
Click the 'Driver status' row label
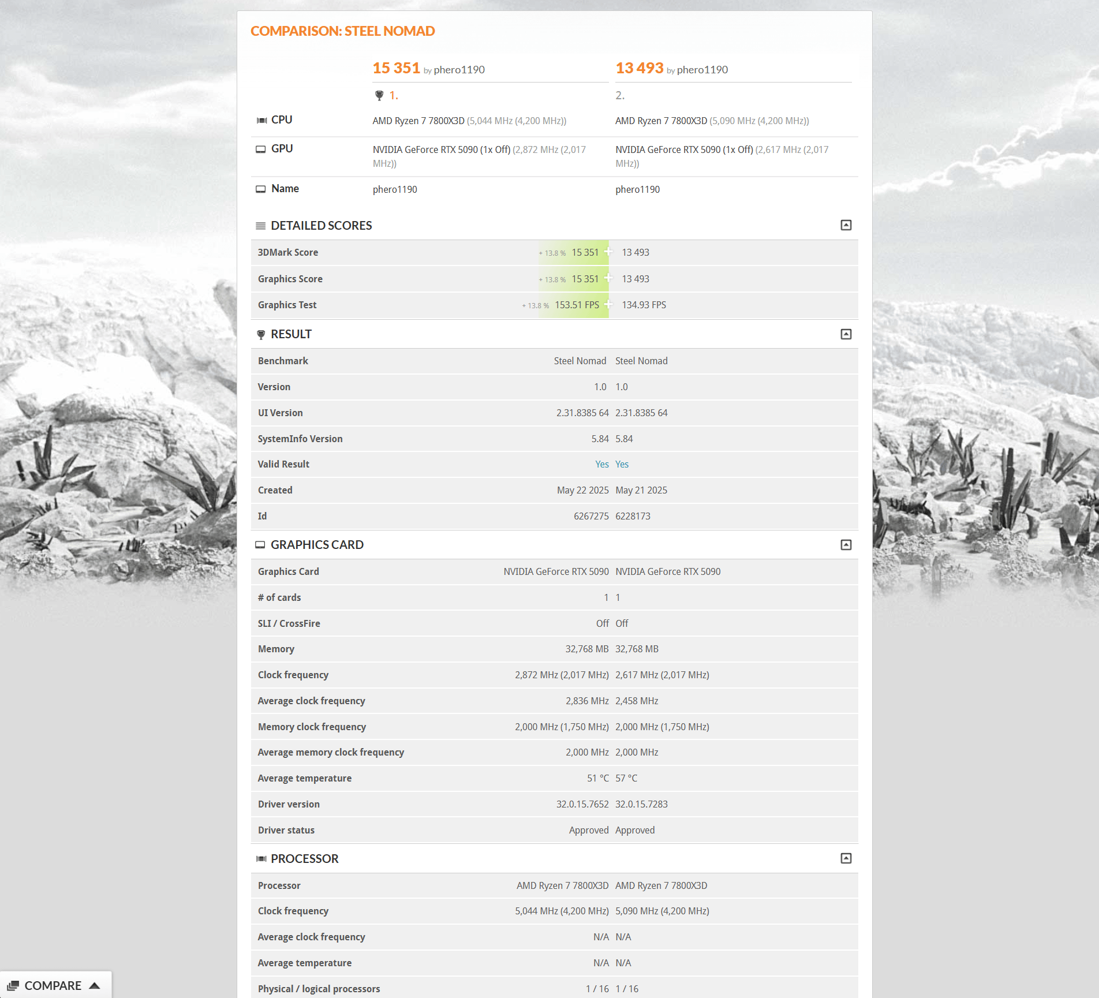(286, 830)
